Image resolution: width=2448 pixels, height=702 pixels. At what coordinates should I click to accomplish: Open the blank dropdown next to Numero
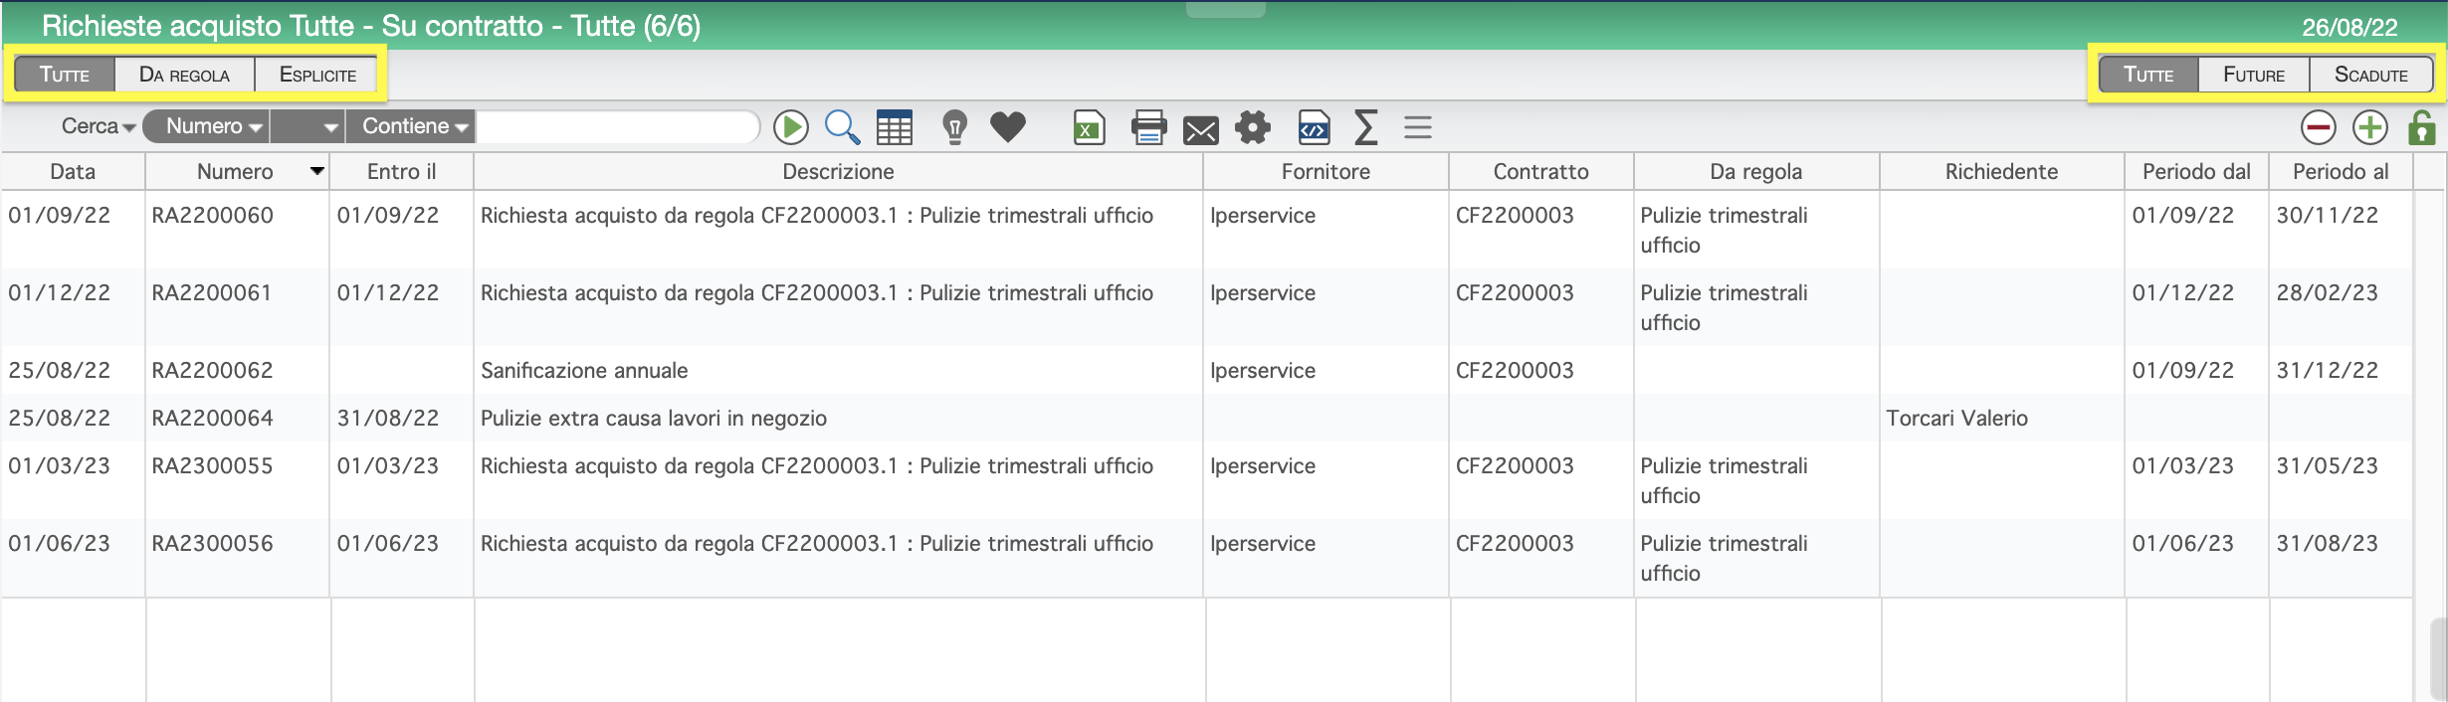click(307, 126)
